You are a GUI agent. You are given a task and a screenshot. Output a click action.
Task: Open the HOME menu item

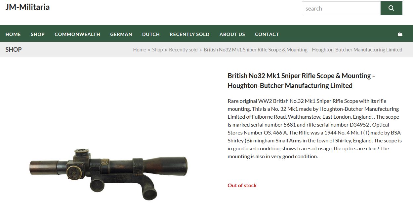point(13,34)
